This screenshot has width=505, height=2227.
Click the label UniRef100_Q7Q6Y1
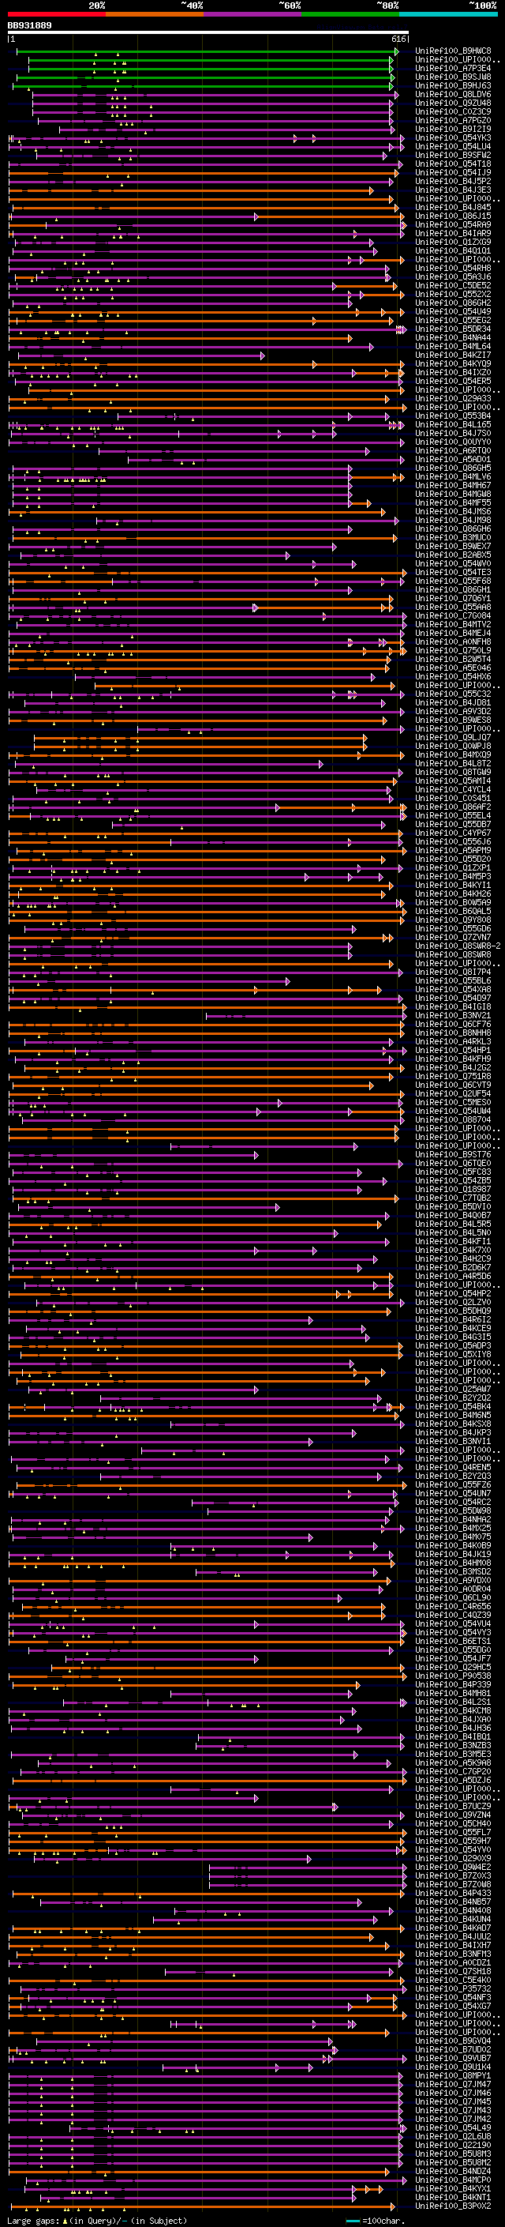453,598
